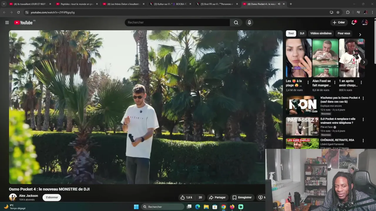Open options for the 'Alan Food' Short

coord(335,83)
